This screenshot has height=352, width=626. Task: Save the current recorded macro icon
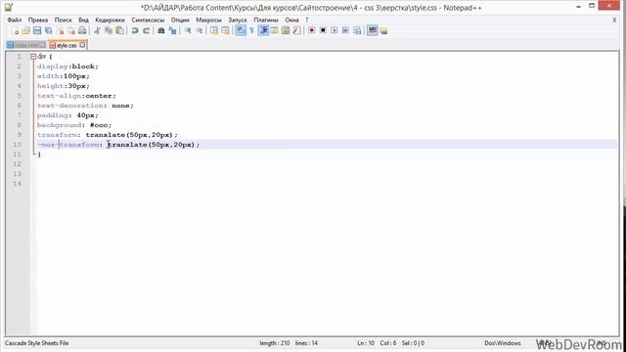point(357,30)
